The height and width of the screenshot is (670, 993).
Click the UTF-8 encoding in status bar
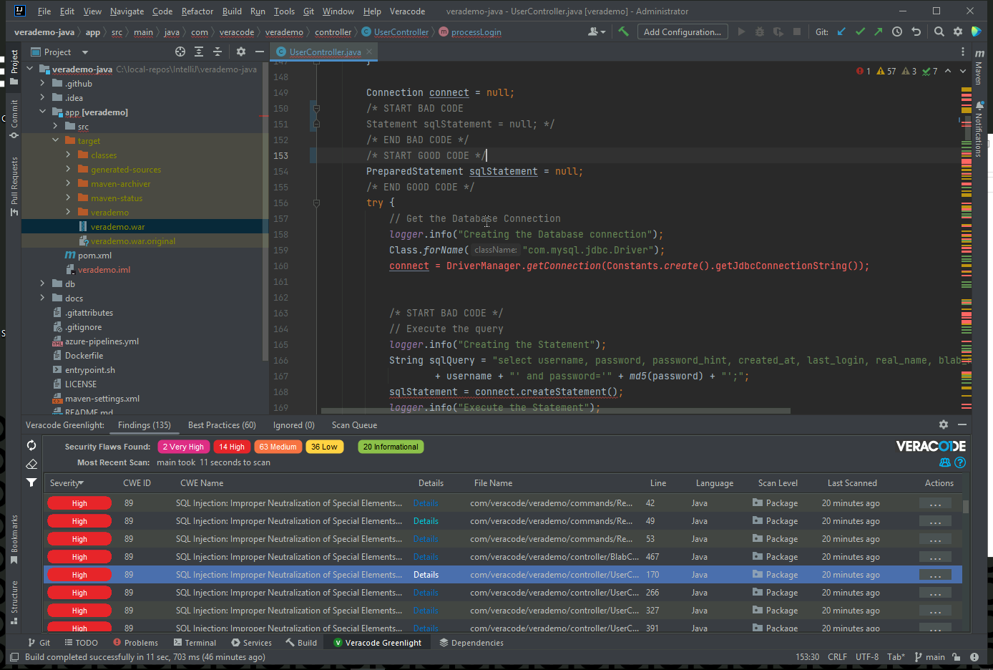tap(867, 657)
